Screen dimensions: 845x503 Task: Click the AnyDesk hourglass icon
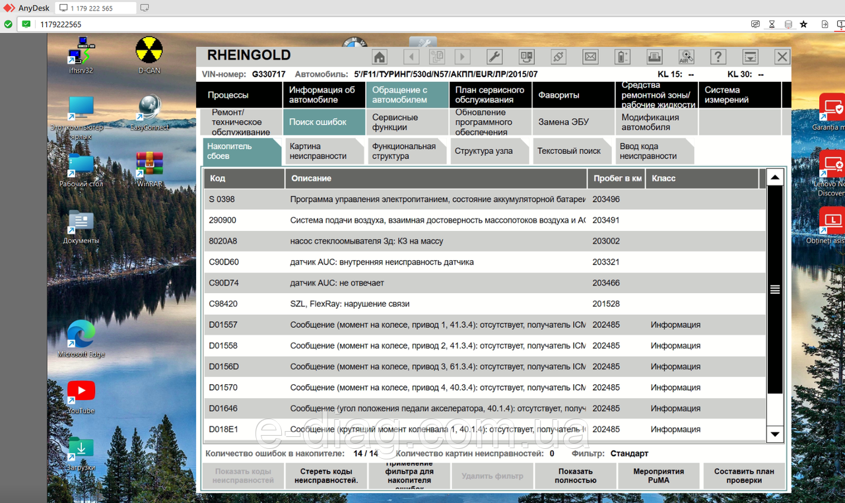pos(772,24)
